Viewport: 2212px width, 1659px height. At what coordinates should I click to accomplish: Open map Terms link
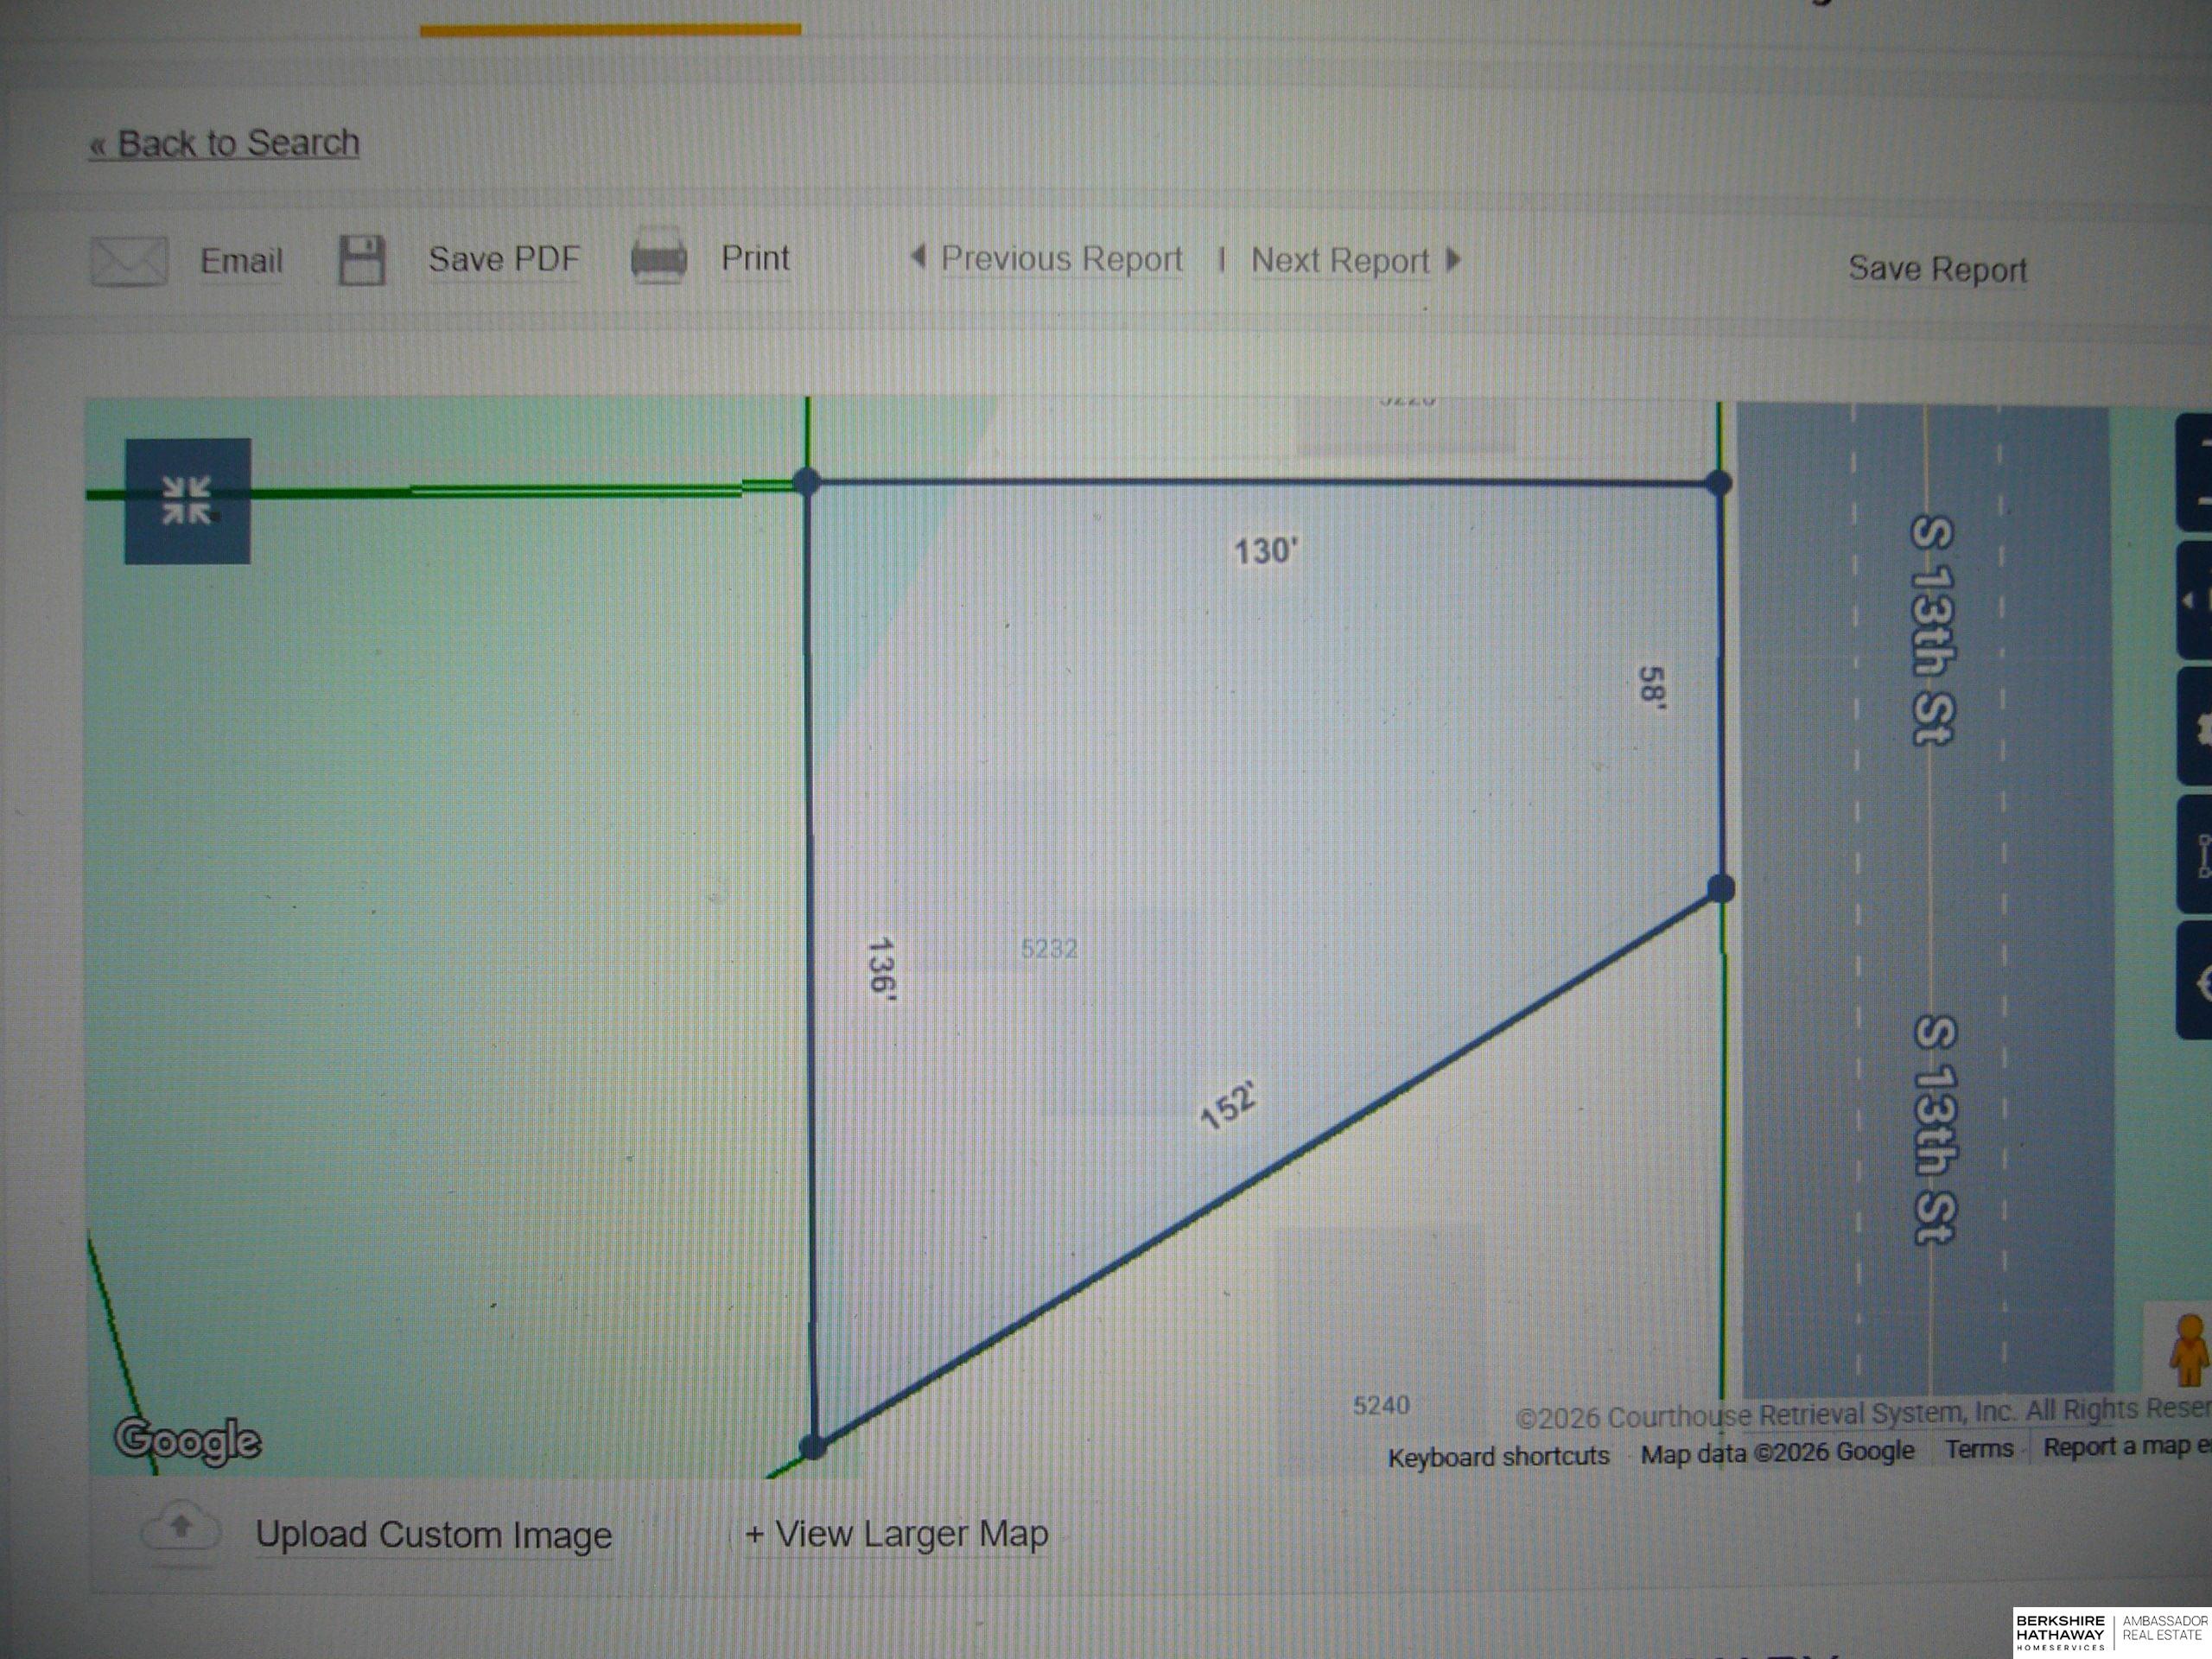coord(1978,1448)
